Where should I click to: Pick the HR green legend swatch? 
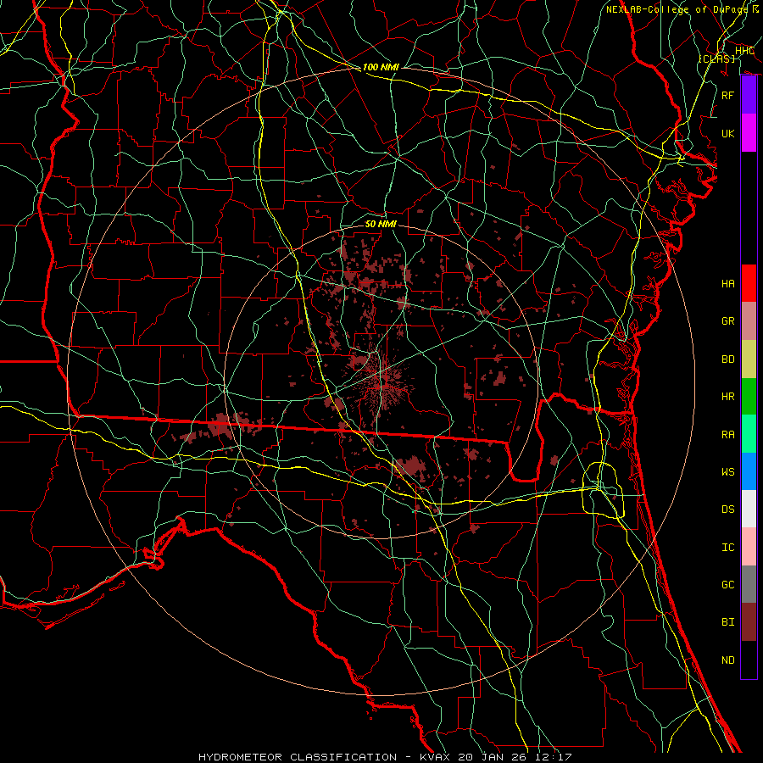pos(749,396)
